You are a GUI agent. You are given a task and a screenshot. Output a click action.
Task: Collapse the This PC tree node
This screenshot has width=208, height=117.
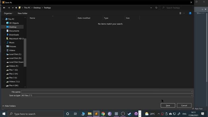pyautogui.click(x=3, y=19)
